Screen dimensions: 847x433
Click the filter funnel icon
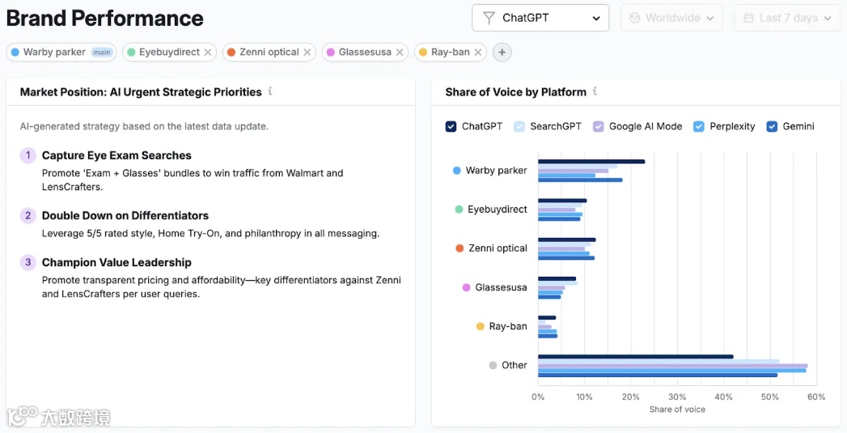pos(489,18)
